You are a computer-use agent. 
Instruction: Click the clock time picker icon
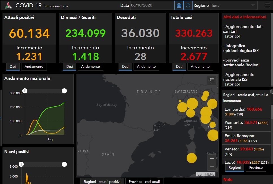(x=188, y=5)
